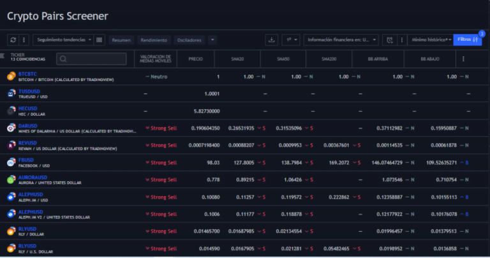490x258 pixels.
Task: Open the FBUSD ticker link
Action: pyautogui.click(x=26, y=160)
